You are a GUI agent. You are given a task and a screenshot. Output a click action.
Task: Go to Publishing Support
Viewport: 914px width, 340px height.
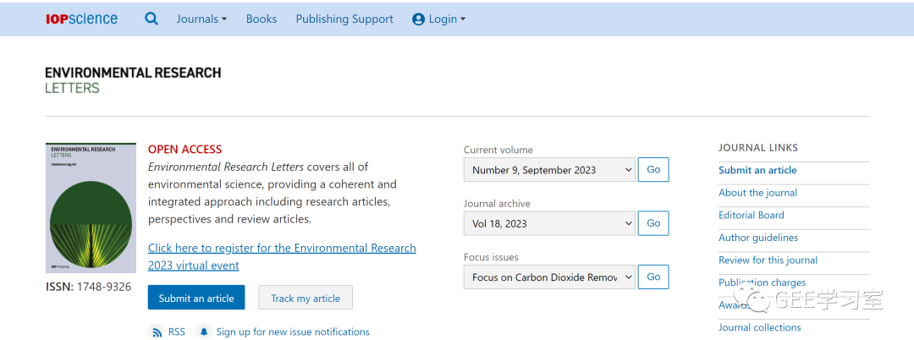[344, 19]
